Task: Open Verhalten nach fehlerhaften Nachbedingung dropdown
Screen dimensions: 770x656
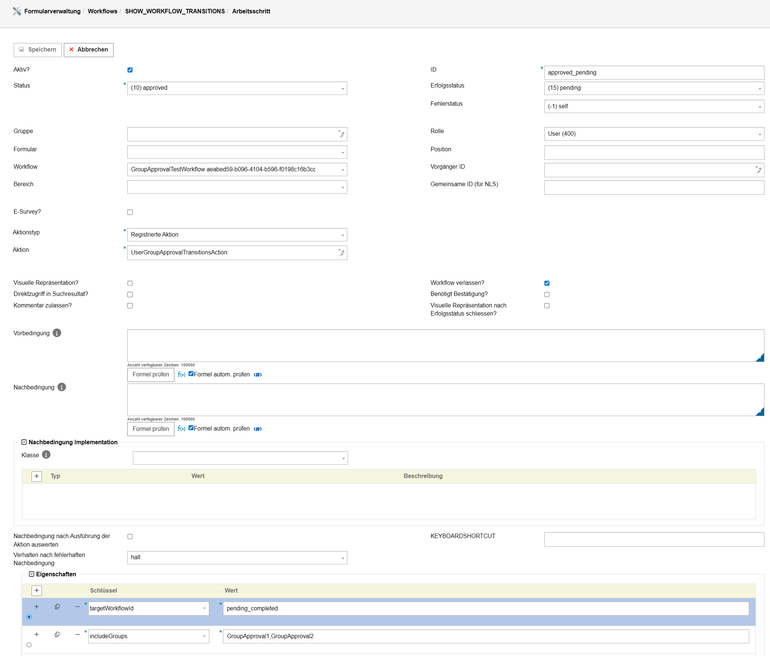Action: point(237,558)
